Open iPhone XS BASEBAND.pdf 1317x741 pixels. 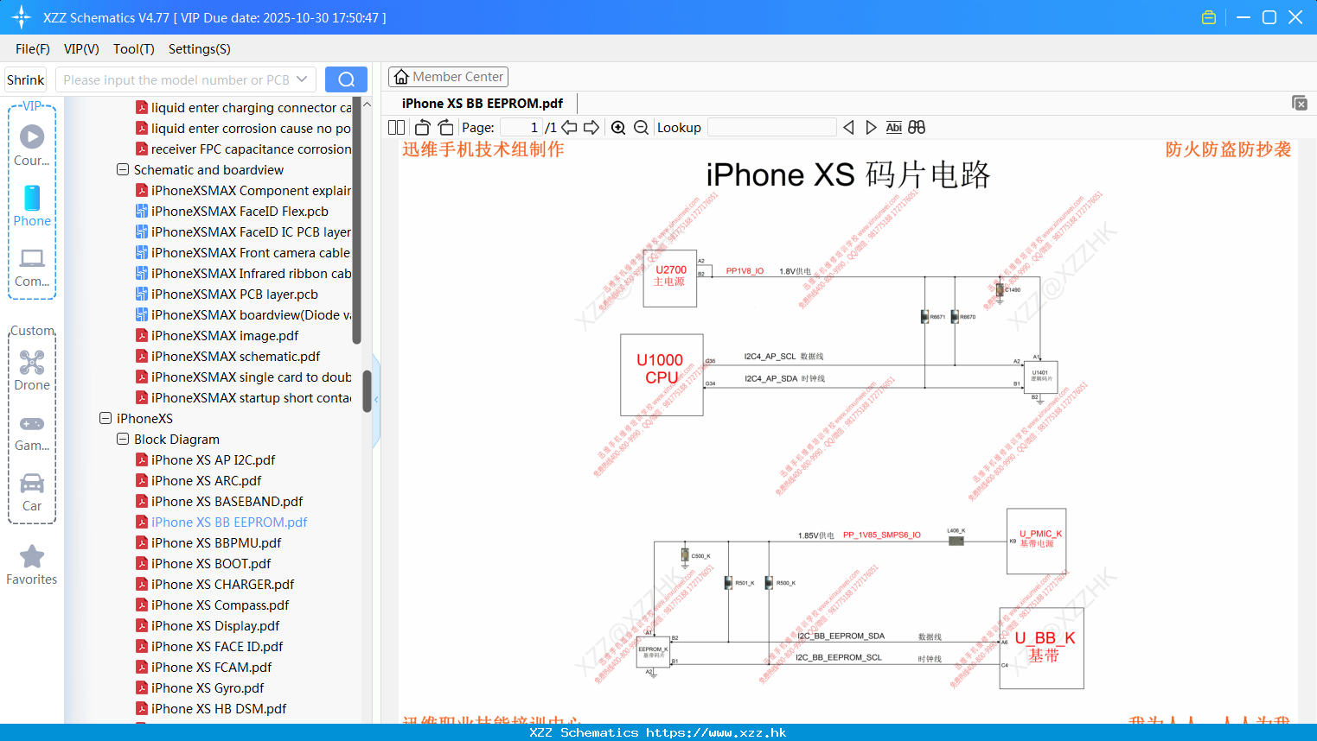[x=227, y=501]
